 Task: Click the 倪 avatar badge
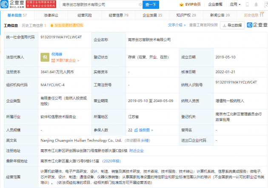pyautogui.click(x=45, y=57)
